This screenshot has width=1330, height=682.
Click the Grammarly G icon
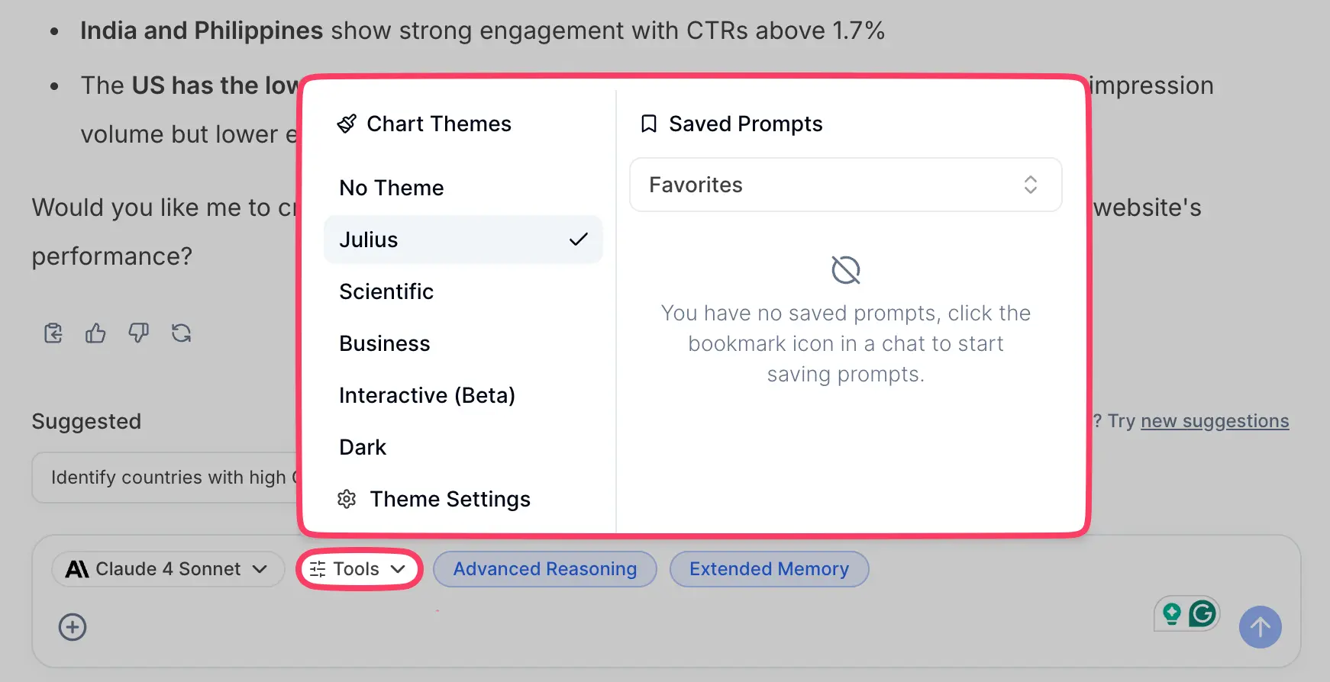click(x=1202, y=613)
